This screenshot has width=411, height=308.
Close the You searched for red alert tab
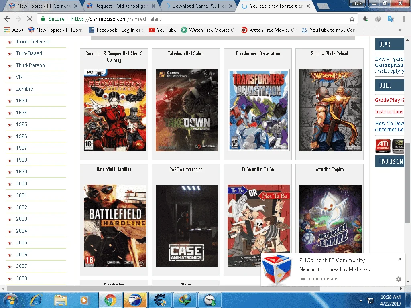pyautogui.click(x=308, y=6)
